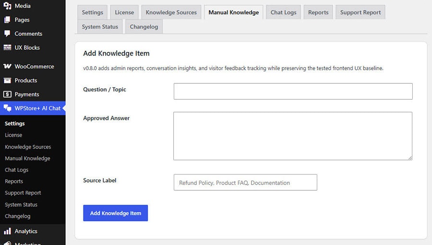Click the 'Question / Topic' label
432x245 pixels.
(105, 90)
